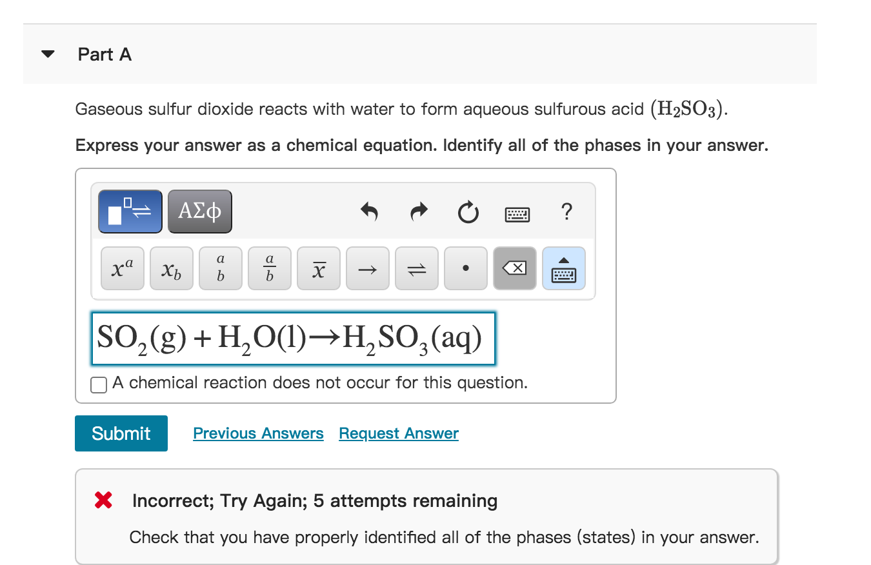Viewport: 871px width, 565px height.
Task: Collapse the Part A section triangle
Action: (x=48, y=54)
